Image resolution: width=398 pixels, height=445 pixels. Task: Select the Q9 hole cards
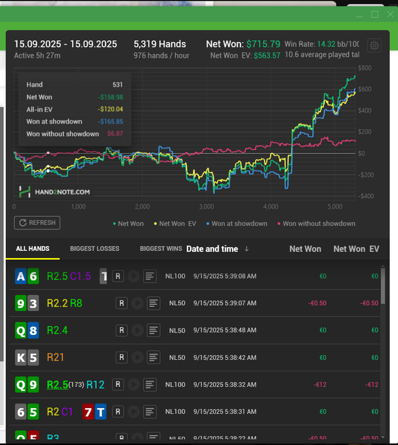click(x=27, y=385)
